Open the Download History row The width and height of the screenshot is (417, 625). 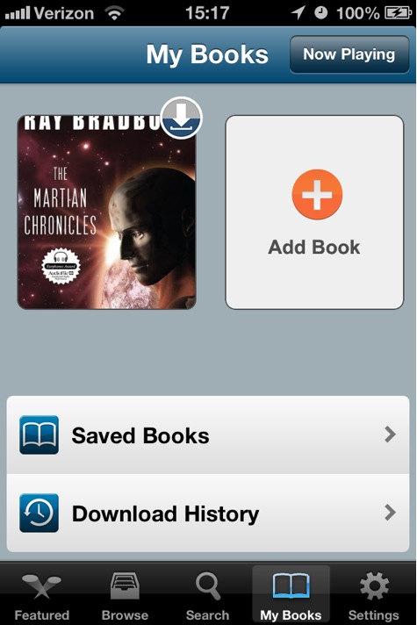tap(208, 513)
